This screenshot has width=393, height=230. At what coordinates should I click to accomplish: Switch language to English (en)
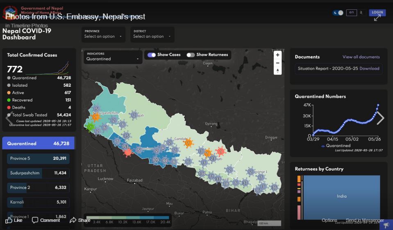tap(351, 13)
